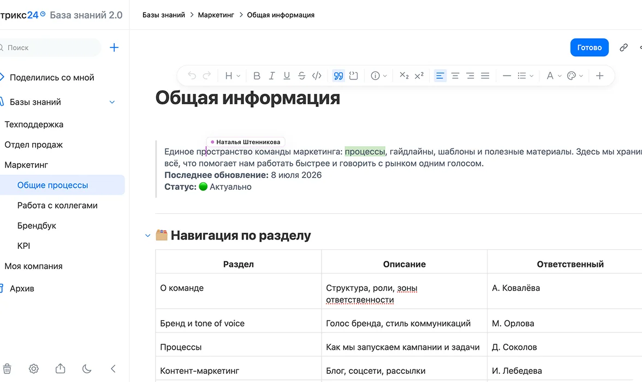Apply superscript formatting
This screenshot has width=642, height=382.
click(x=419, y=76)
